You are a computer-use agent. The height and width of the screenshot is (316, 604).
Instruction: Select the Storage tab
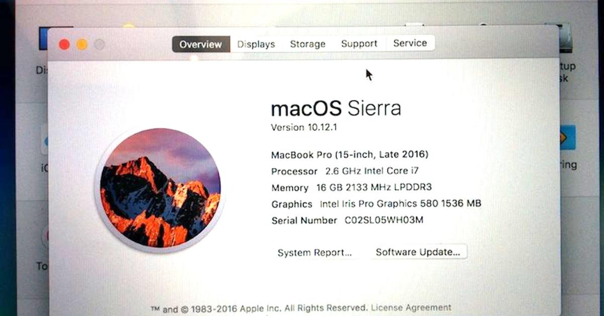(x=308, y=44)
